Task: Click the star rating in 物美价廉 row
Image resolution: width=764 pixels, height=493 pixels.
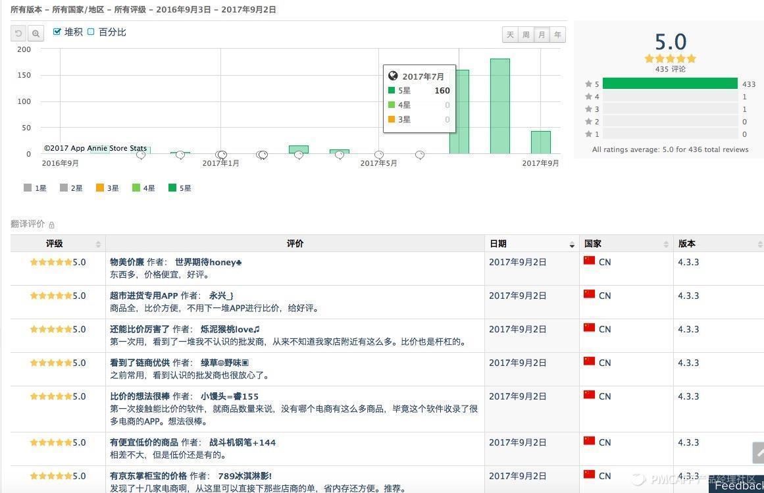Action: [51, 262]
